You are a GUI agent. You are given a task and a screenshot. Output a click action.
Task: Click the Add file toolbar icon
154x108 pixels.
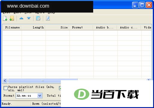(5, 18)
